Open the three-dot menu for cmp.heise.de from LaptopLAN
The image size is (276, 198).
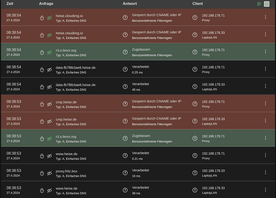(x=265, y=121)
